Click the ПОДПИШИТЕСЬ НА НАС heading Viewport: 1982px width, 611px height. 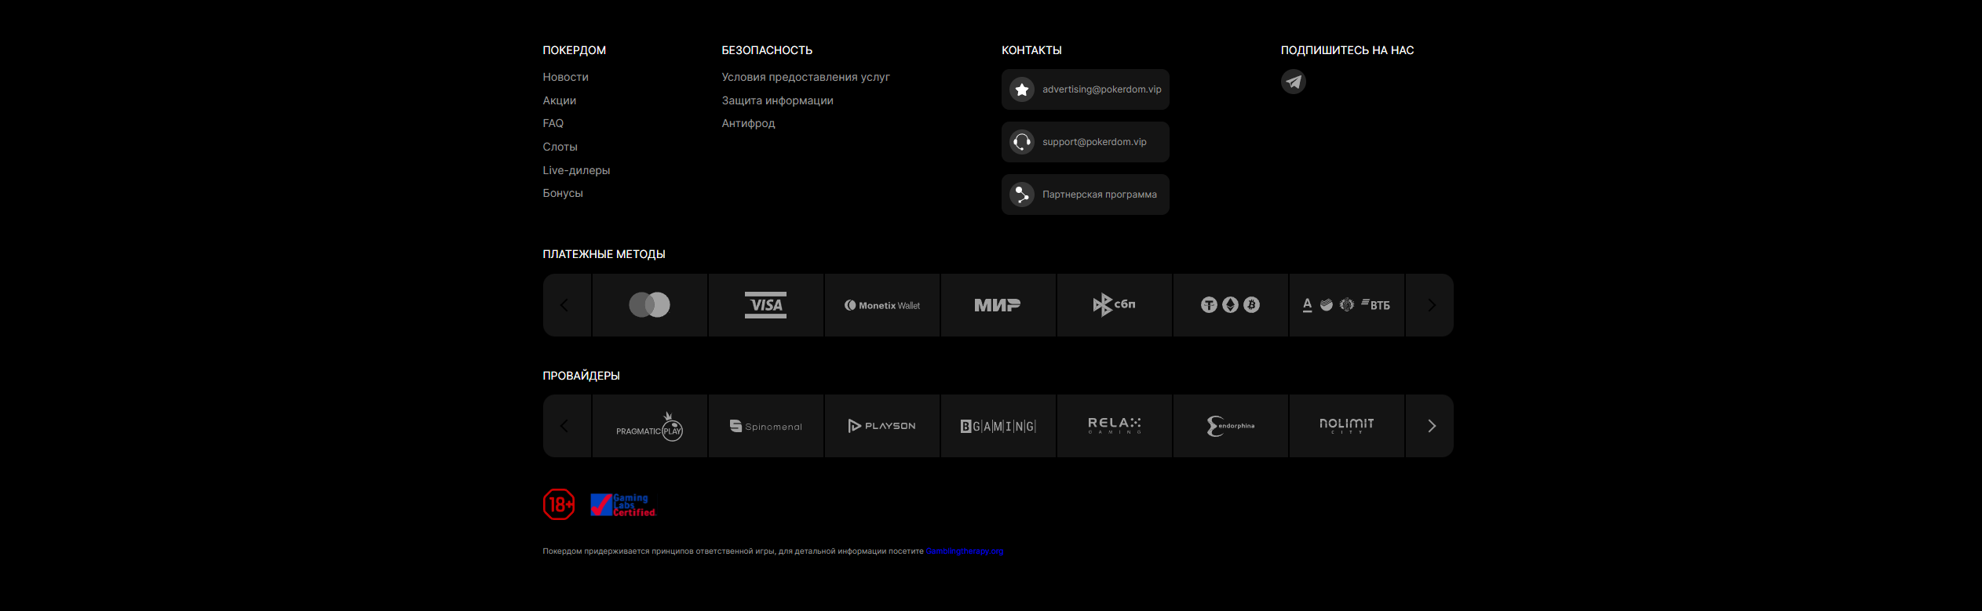1347,50
